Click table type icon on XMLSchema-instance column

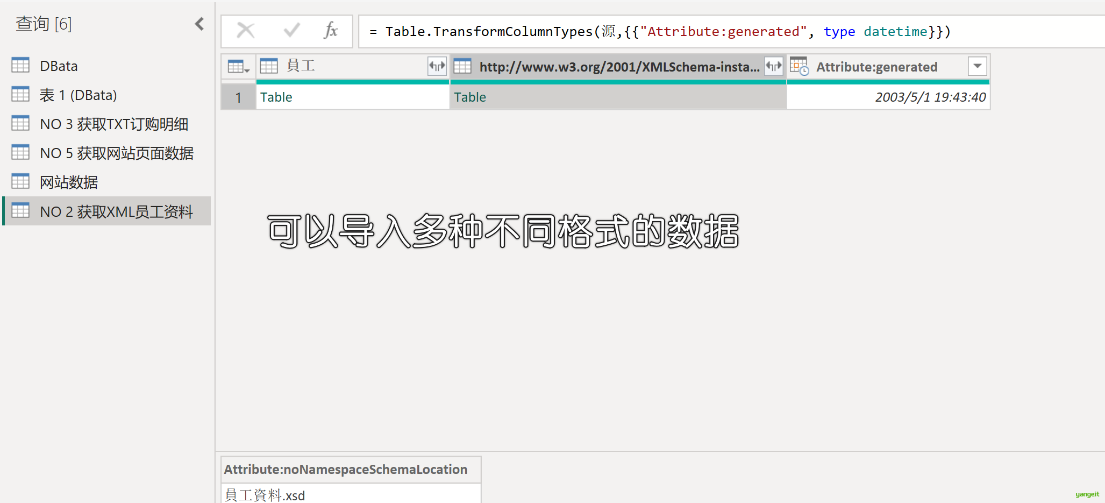pyautogui.click(x=462, y=67)
